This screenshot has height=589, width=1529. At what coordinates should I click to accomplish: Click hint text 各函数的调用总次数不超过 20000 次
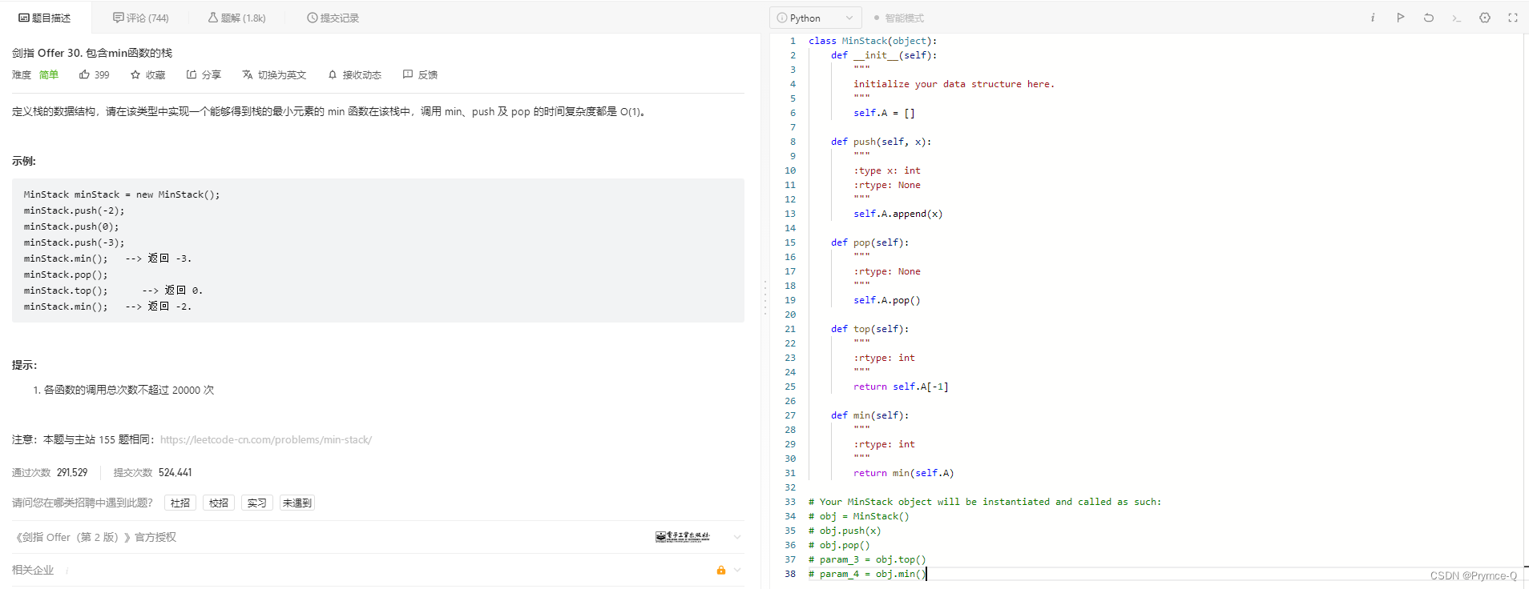pyautogui.click(x=129, y=390)
